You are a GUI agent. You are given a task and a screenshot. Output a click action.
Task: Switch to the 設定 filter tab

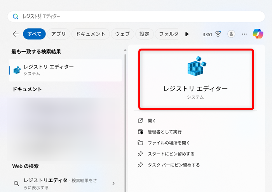[144, 34]
